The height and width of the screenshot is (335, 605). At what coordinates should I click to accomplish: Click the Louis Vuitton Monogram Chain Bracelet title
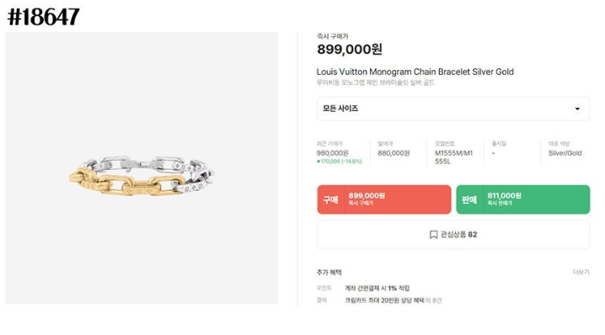(415, 72)
